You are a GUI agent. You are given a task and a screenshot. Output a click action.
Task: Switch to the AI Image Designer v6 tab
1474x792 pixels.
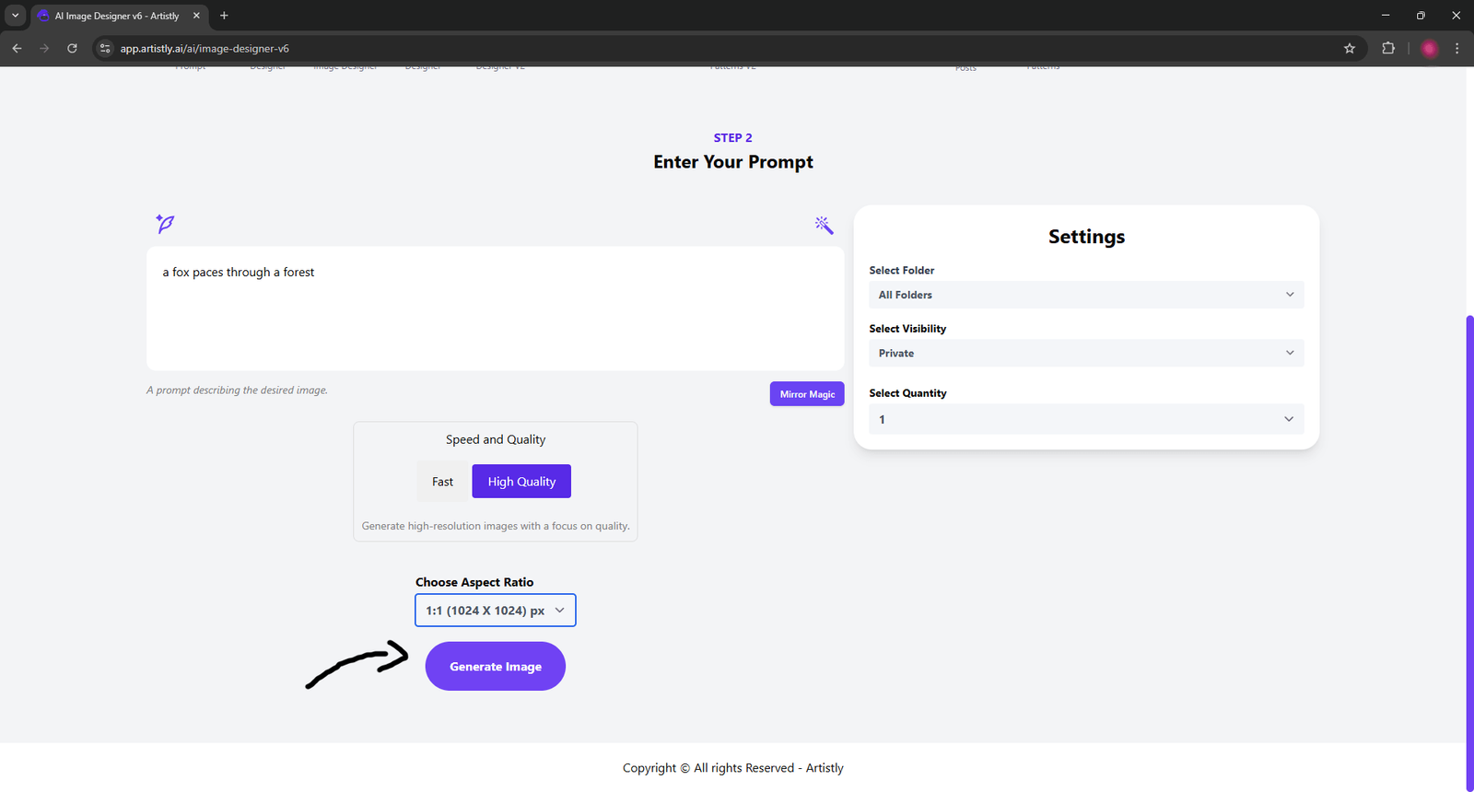117,16
